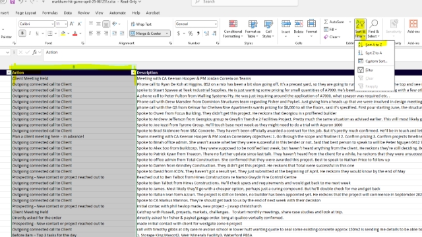The image size is (422, 237).
Task: Center text horizontally
Action: (98, 34)
